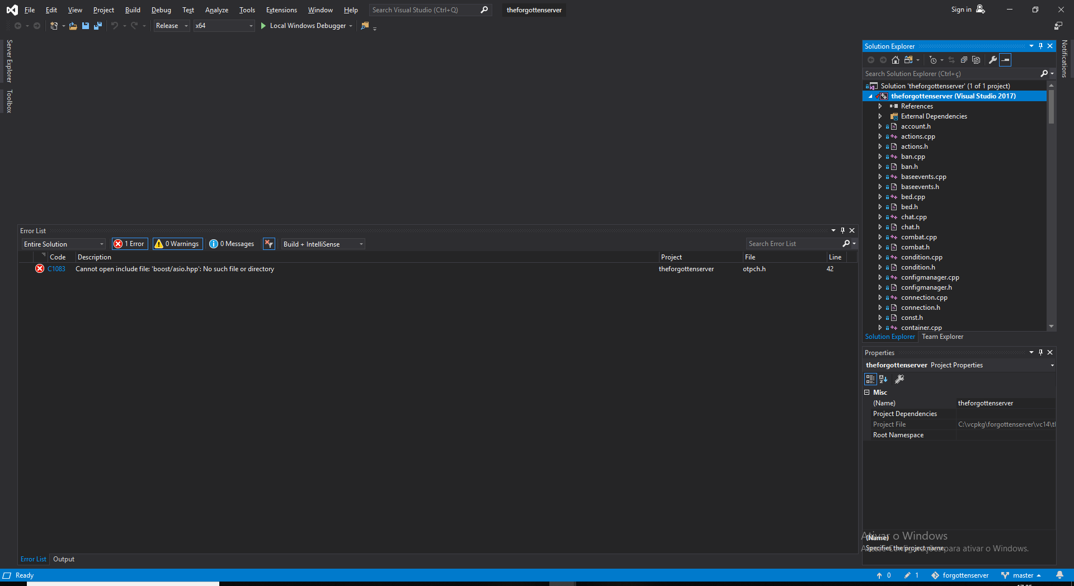This screenshot has width=1074, height=586.
Task: Toggle the 0 Warnings filter
Action: [x=177, y=244]
